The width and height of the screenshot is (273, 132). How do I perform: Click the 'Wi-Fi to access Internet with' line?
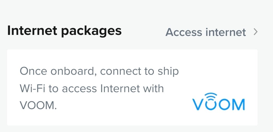pos(92,89)
